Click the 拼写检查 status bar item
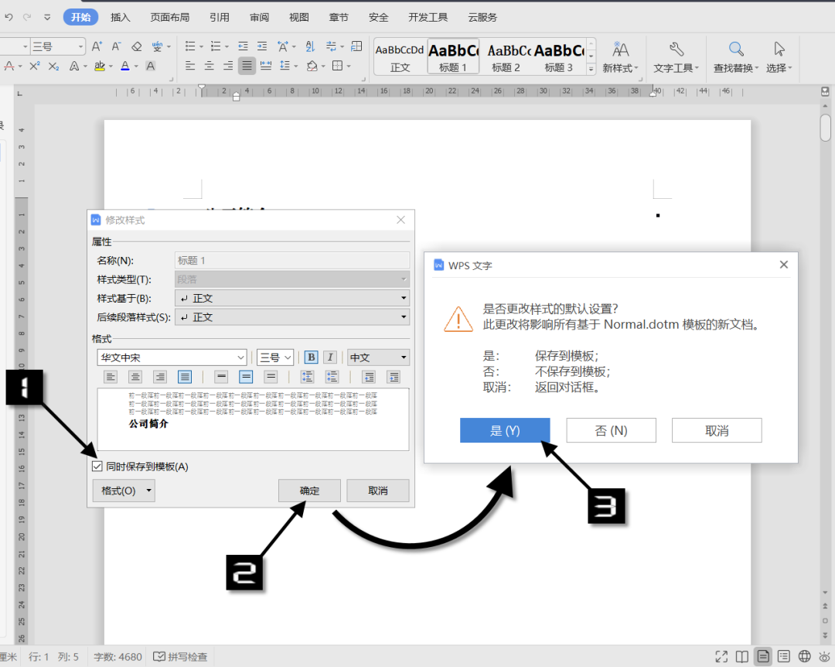 (180, 657)
